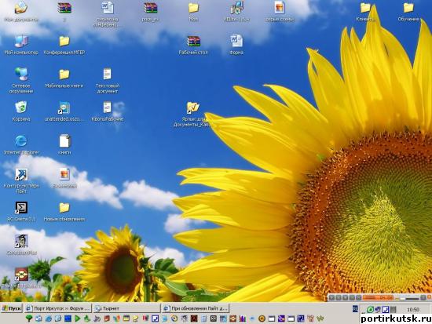Open the Пуск start menu
Screen dimensions: 432x324
click(x=12, y=308)
